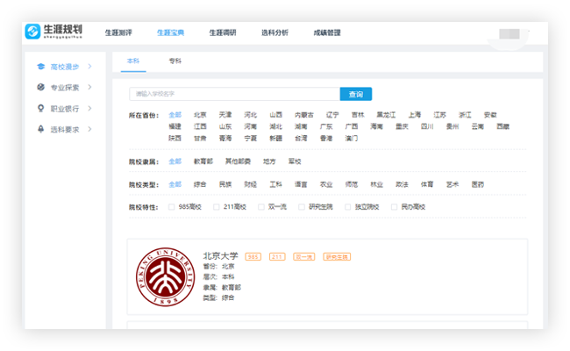Enable the 211高校 checkbox

(x=216, y=207)
